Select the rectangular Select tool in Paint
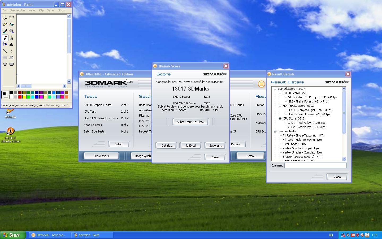 [12, 18]
